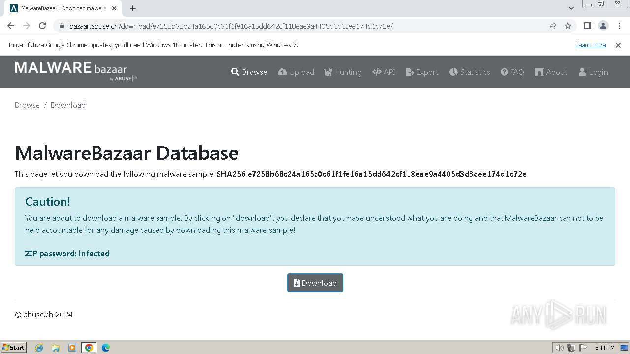Open the volume control tray icon
Viewport: 630px width, 354px height.
(560, 348)
